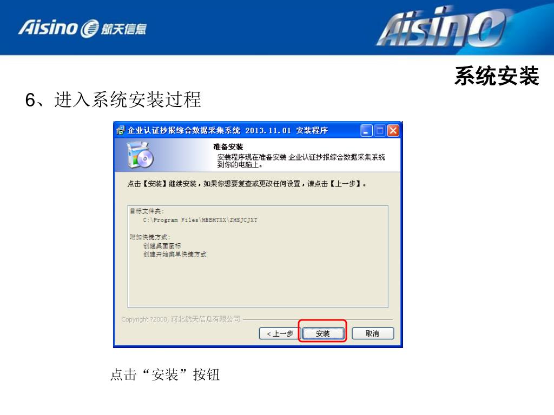Click the software box and CD icon
The height and width of the screenshot is (415, 554).
pos(140,155)
